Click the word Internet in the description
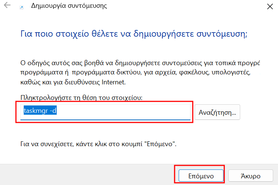The image size is (278, 185). pos(113,82)
